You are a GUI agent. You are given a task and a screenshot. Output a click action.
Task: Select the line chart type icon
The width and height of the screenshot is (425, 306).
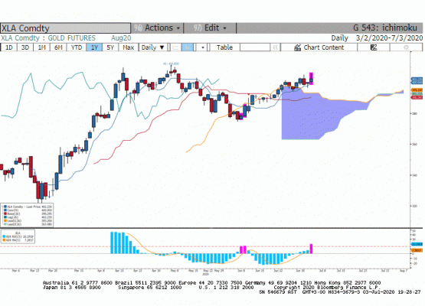175,47
